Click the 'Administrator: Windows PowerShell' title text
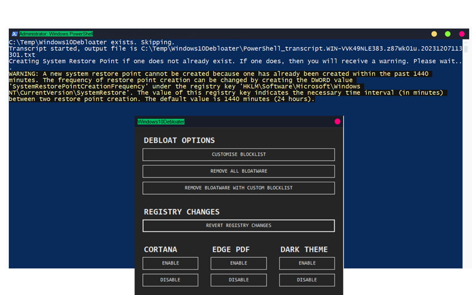Viewport: 472px width, 295px height. tap(56, 34)
